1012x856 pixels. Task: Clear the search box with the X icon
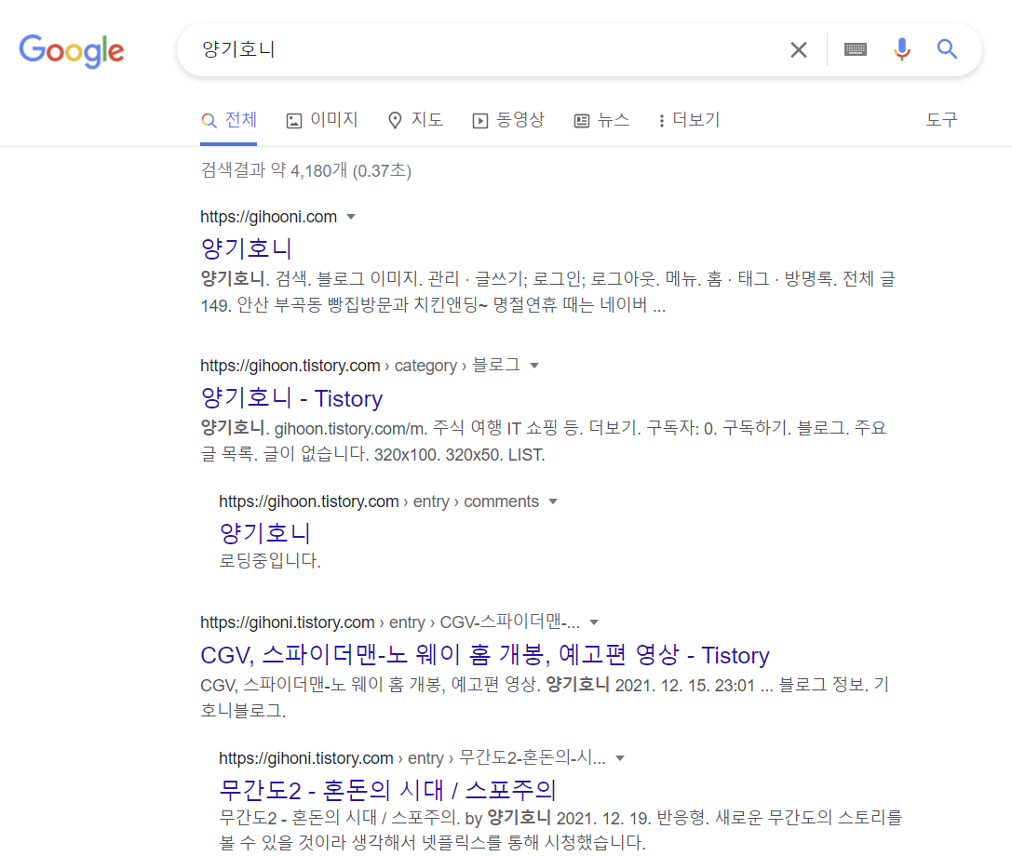pyautogui.click(x=799, y=49)
